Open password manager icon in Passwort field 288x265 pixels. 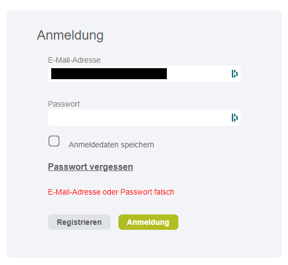click(x=235, y=118)
